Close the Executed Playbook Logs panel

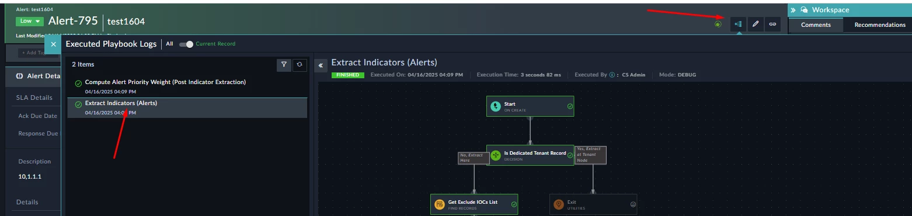54,44
